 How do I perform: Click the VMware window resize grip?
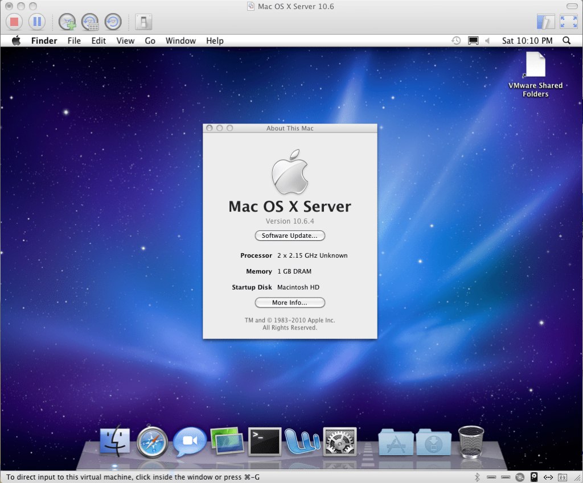[x=577, y=478]
